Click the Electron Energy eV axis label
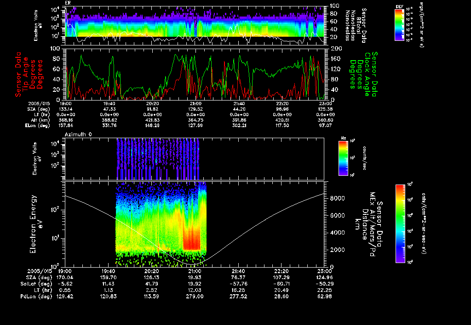The image size is (471, 325). coord(36,224)
